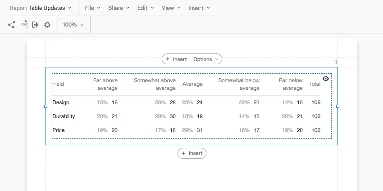Open the View menu
Screen dimensions: 383x191
(171, 8)
